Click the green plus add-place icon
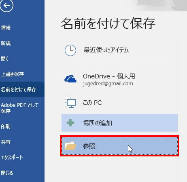187x182 pixels. pos(70,123)
